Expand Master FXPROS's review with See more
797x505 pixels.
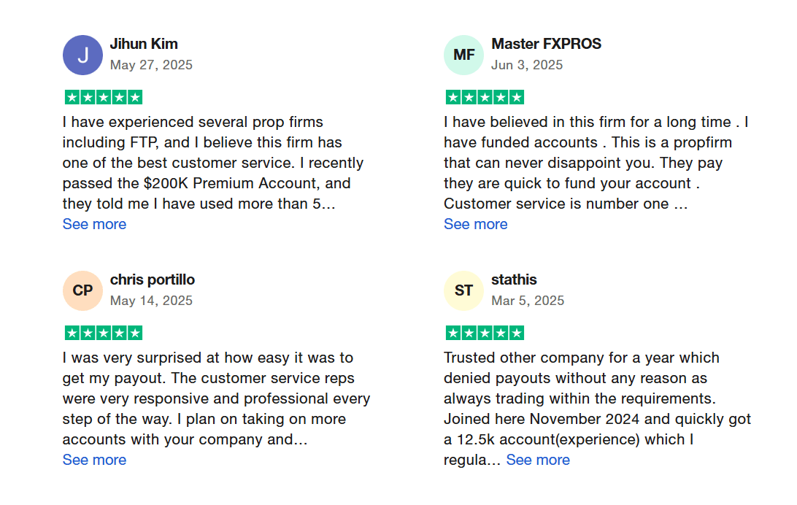click(476, 224)
